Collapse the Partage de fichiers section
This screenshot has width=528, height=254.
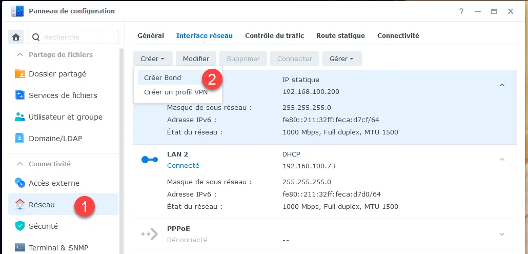[x=21, y=54]
